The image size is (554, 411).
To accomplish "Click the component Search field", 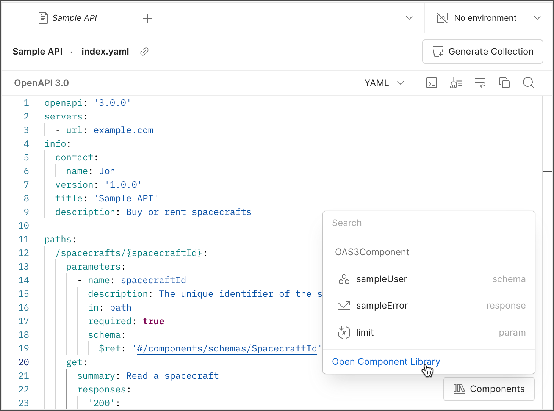I will pyautogui.click(x=429, y=223).
